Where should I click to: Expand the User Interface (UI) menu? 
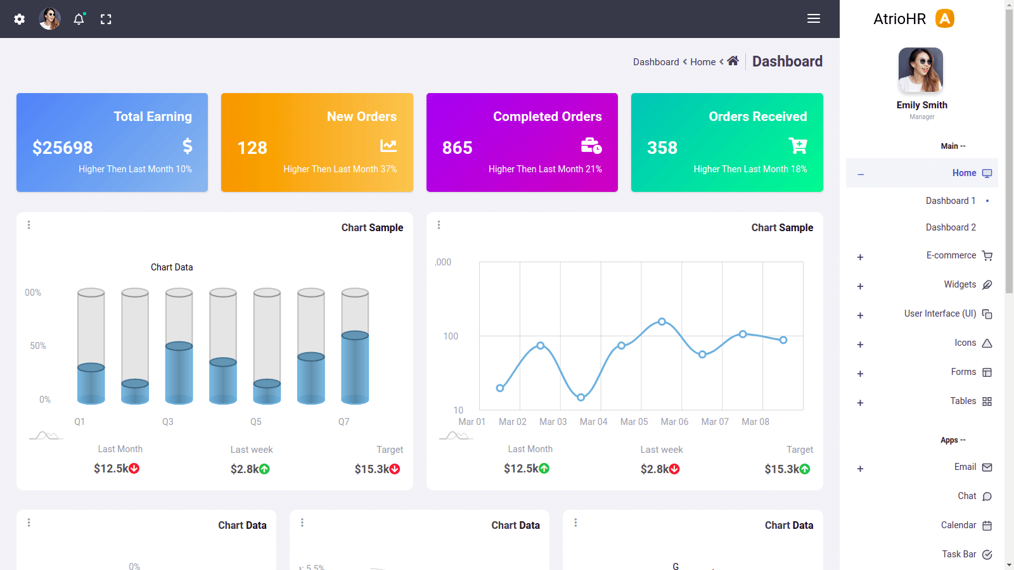pyautogui.click(x=860, y=315)
